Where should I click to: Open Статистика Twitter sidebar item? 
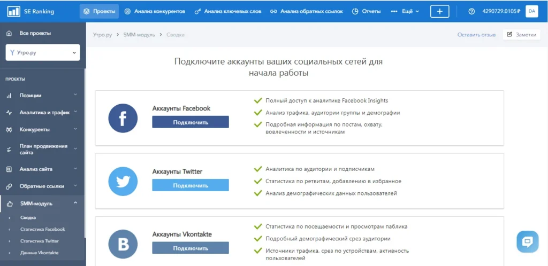[x=40, y=241]
